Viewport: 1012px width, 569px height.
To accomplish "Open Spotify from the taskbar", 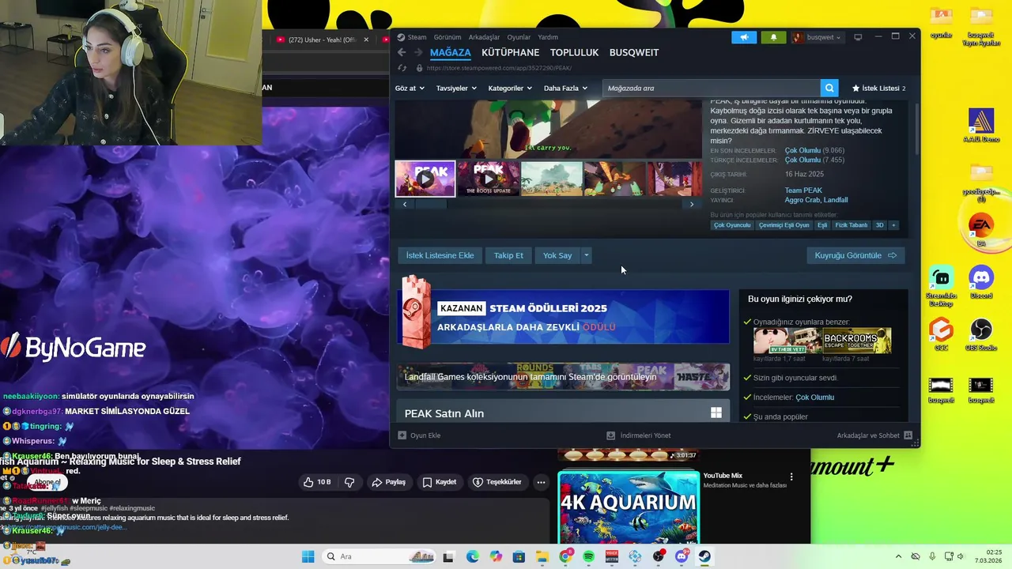I will 588,556.
